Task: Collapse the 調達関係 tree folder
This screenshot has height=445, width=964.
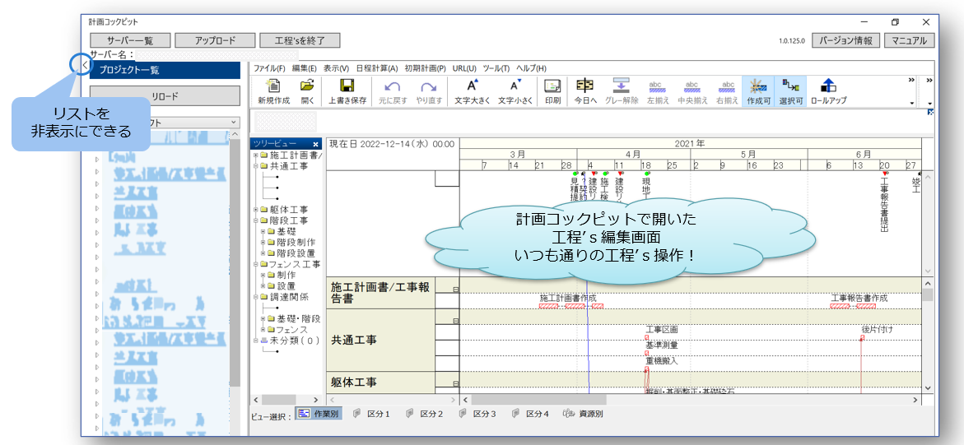Action: [256, 297]
